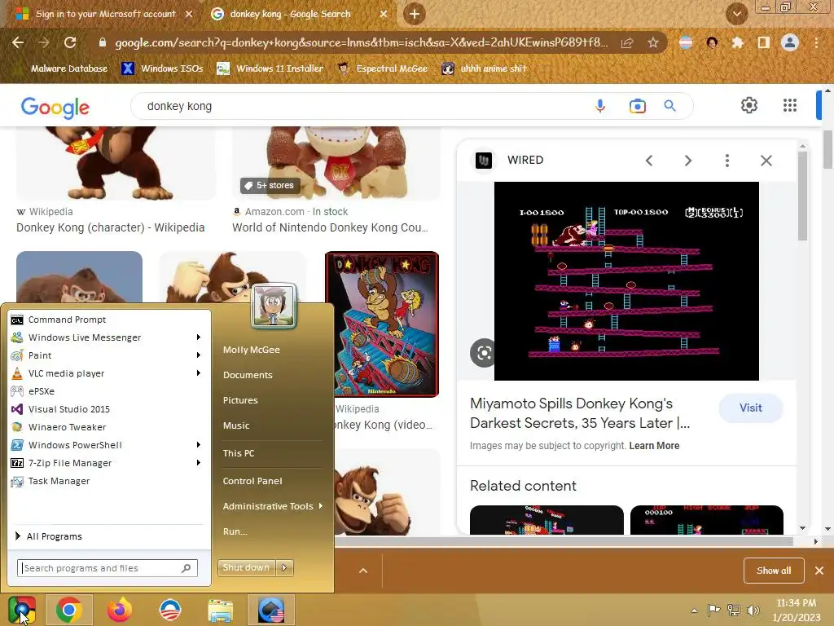The width and height of the screenshot is (834, 626).
Task: Reload the current page
Action: click(70, 42)
